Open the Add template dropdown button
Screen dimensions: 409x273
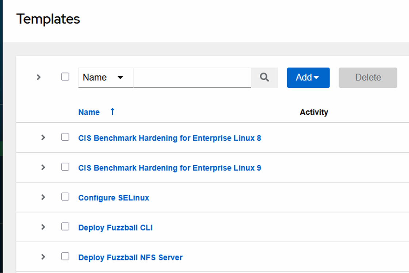click(x=308, y=77)
